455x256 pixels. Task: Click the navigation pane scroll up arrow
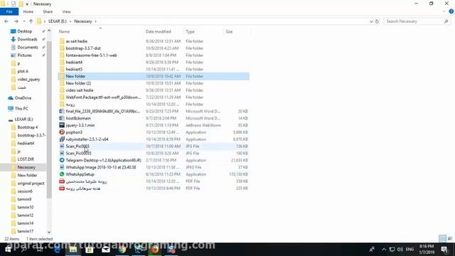pyautogui.click(x=49, y=31)
